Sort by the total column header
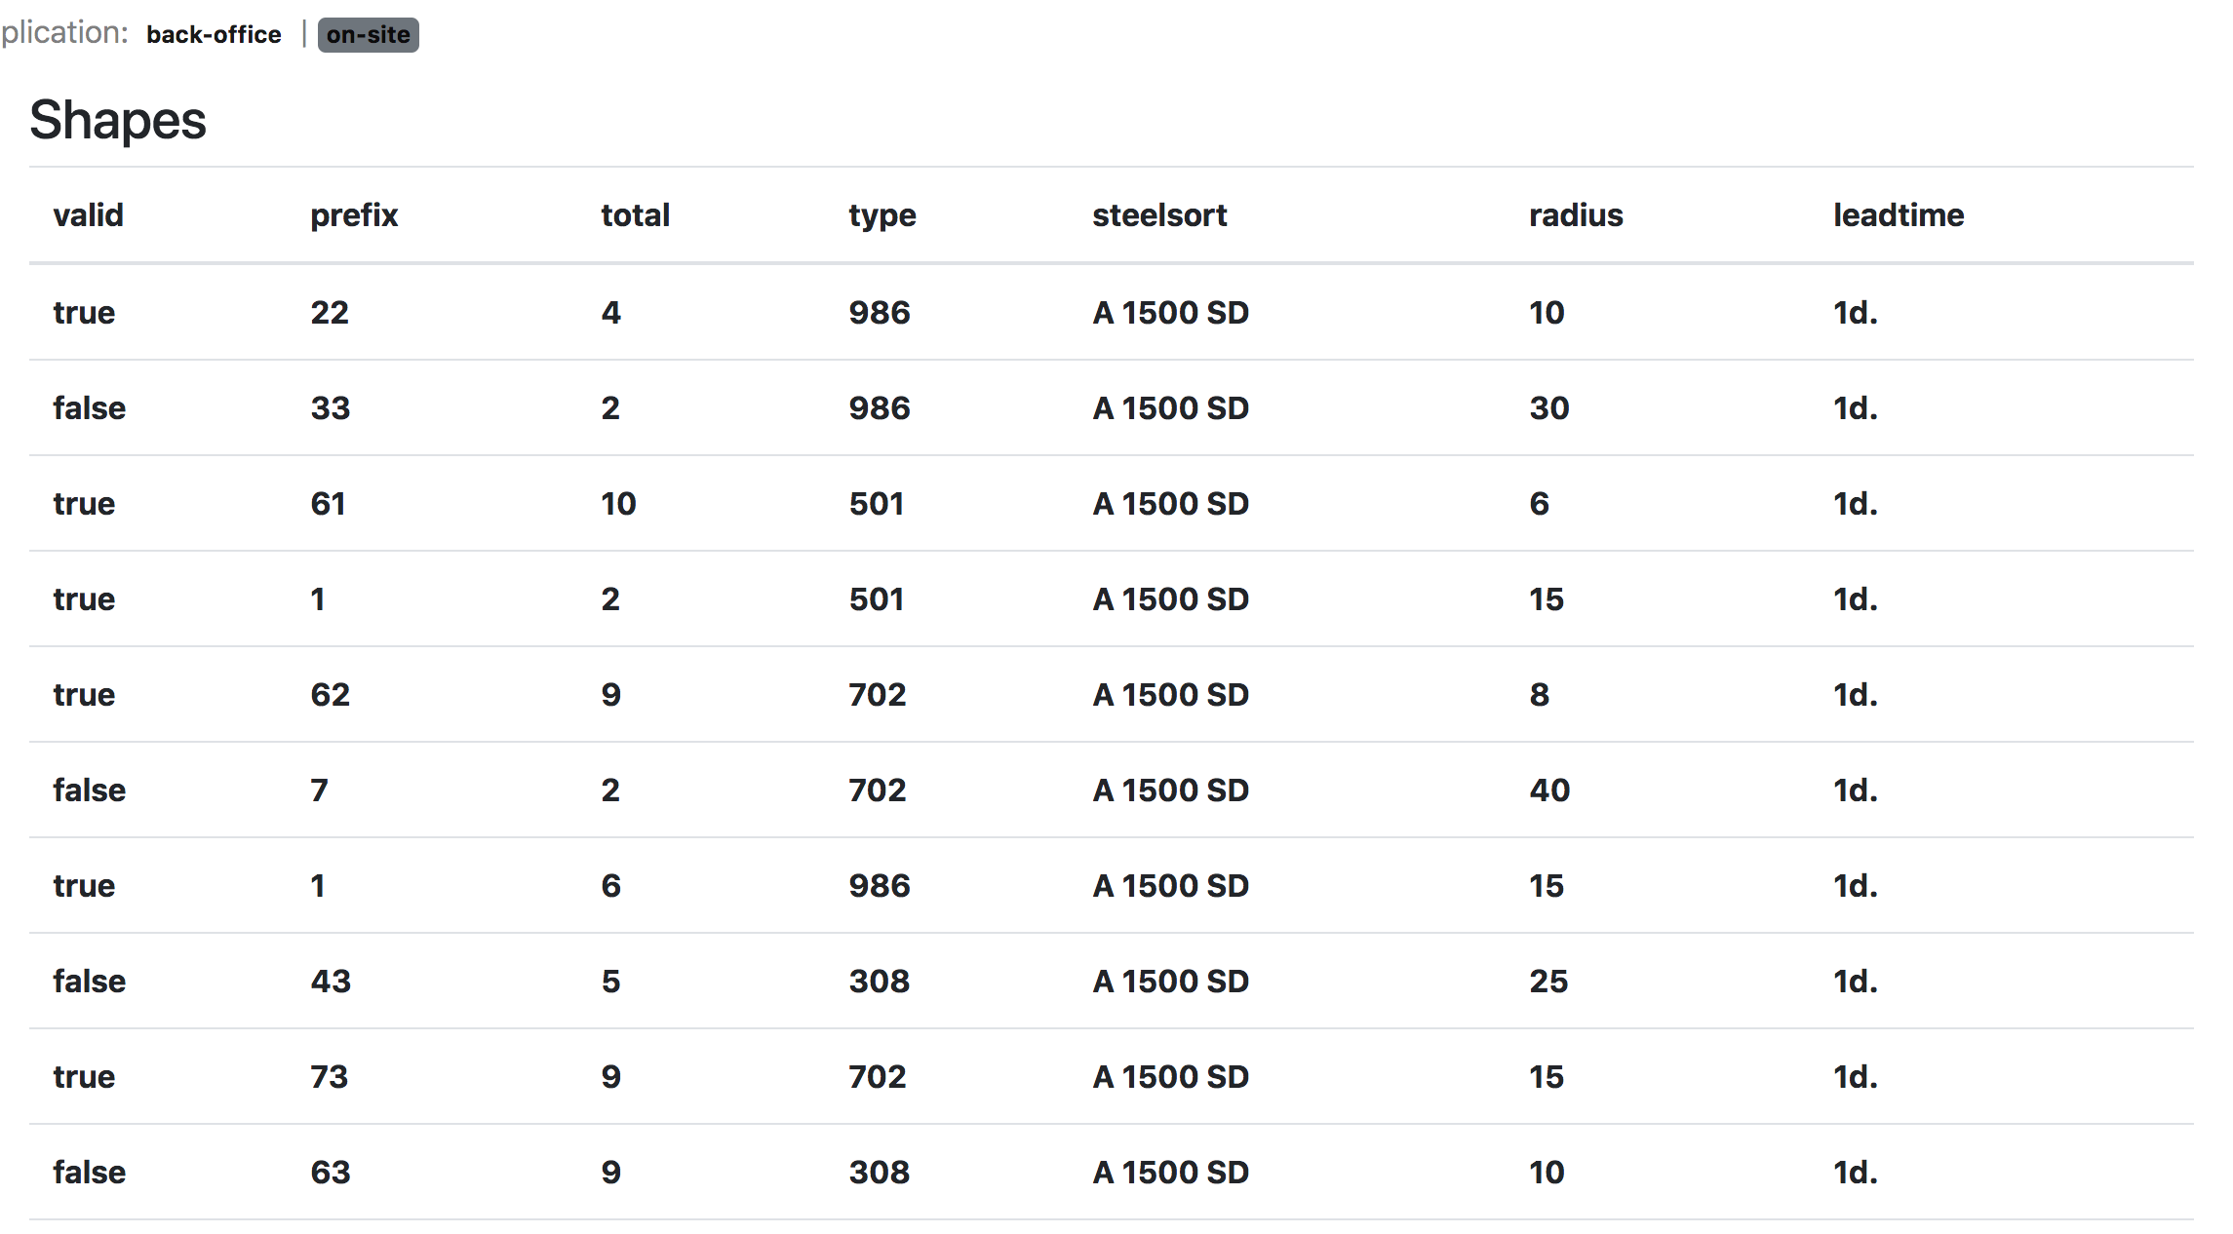Screen dimensions: 2233x1234 click(635, 215)
